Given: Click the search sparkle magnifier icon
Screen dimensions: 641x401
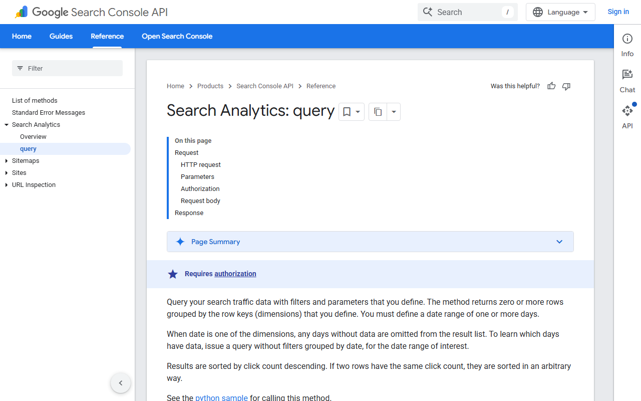Looking at the screenshot, I should pyautogui.click(x=428, y=12).
